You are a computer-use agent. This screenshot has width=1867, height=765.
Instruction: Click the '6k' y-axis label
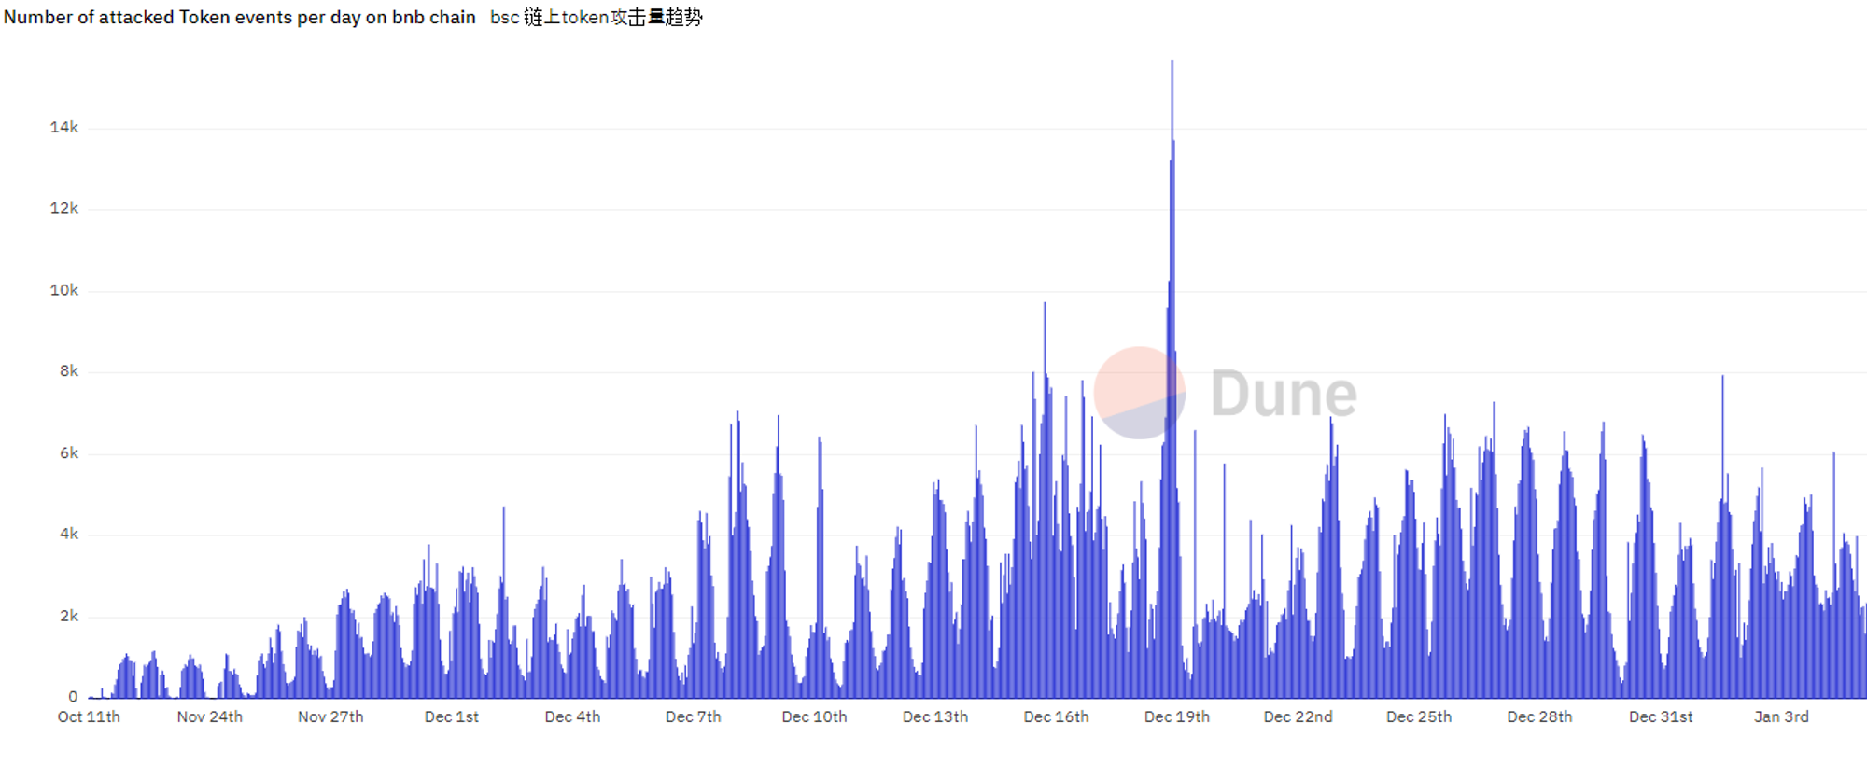[x=69, y=453]
